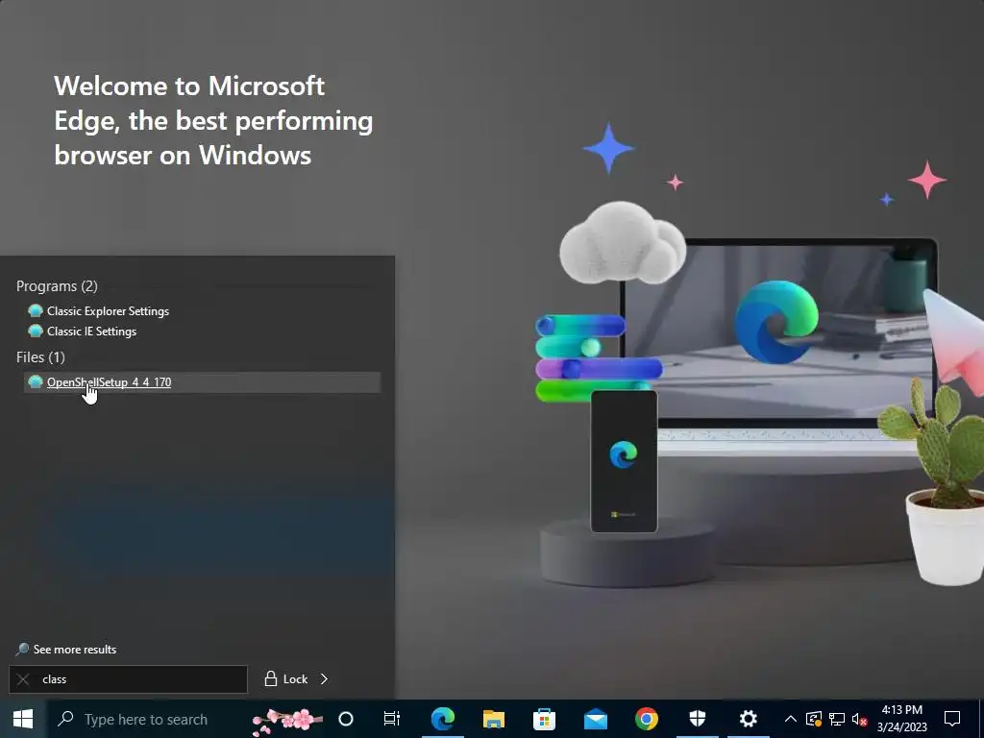Click the padlock icon on the Lock button

pyautogui.click(x=270, y=679)
